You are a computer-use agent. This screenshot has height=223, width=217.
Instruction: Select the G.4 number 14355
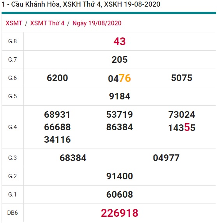182,127
